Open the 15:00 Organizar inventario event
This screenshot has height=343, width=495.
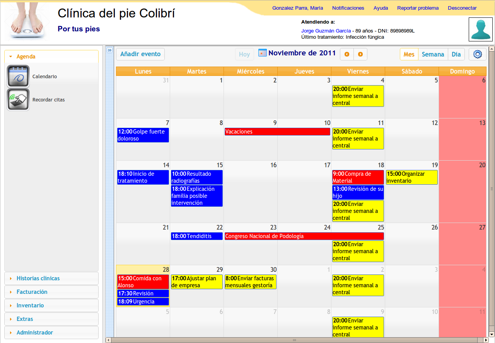click(412, 177)
